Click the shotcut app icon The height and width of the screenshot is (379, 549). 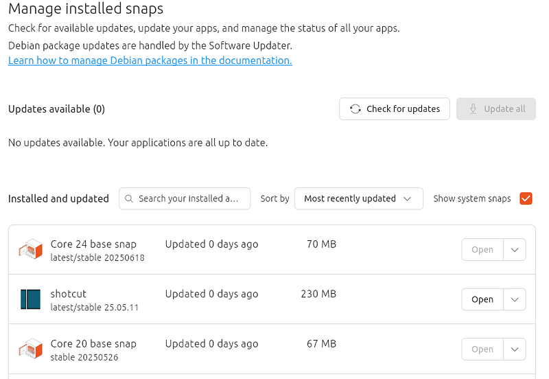click(30, 299)
